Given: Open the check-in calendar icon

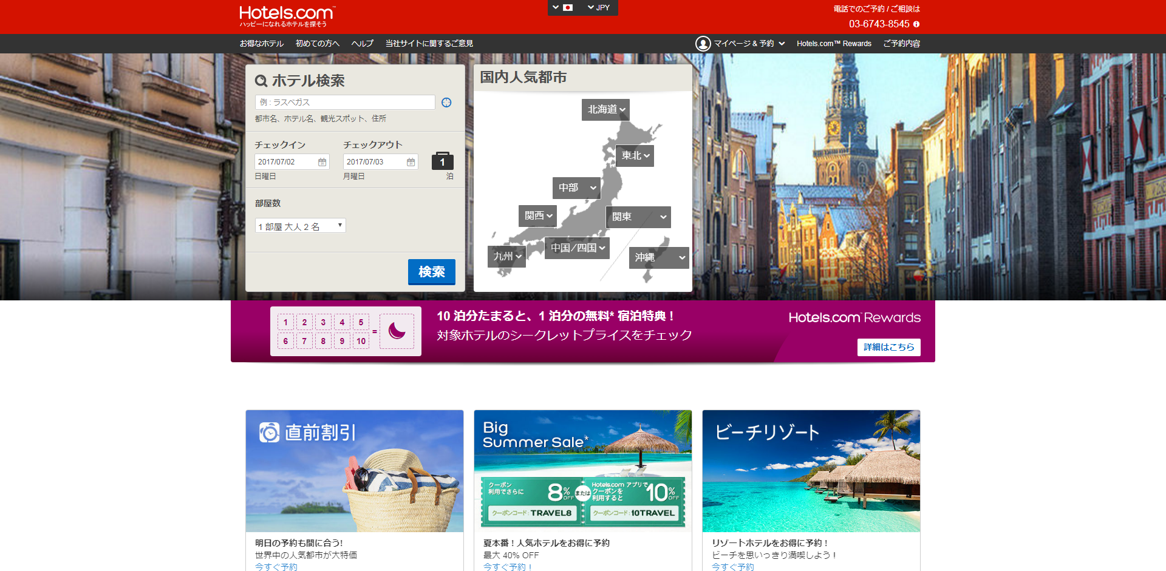Looking at the screenshot, I should click(322, 161).
